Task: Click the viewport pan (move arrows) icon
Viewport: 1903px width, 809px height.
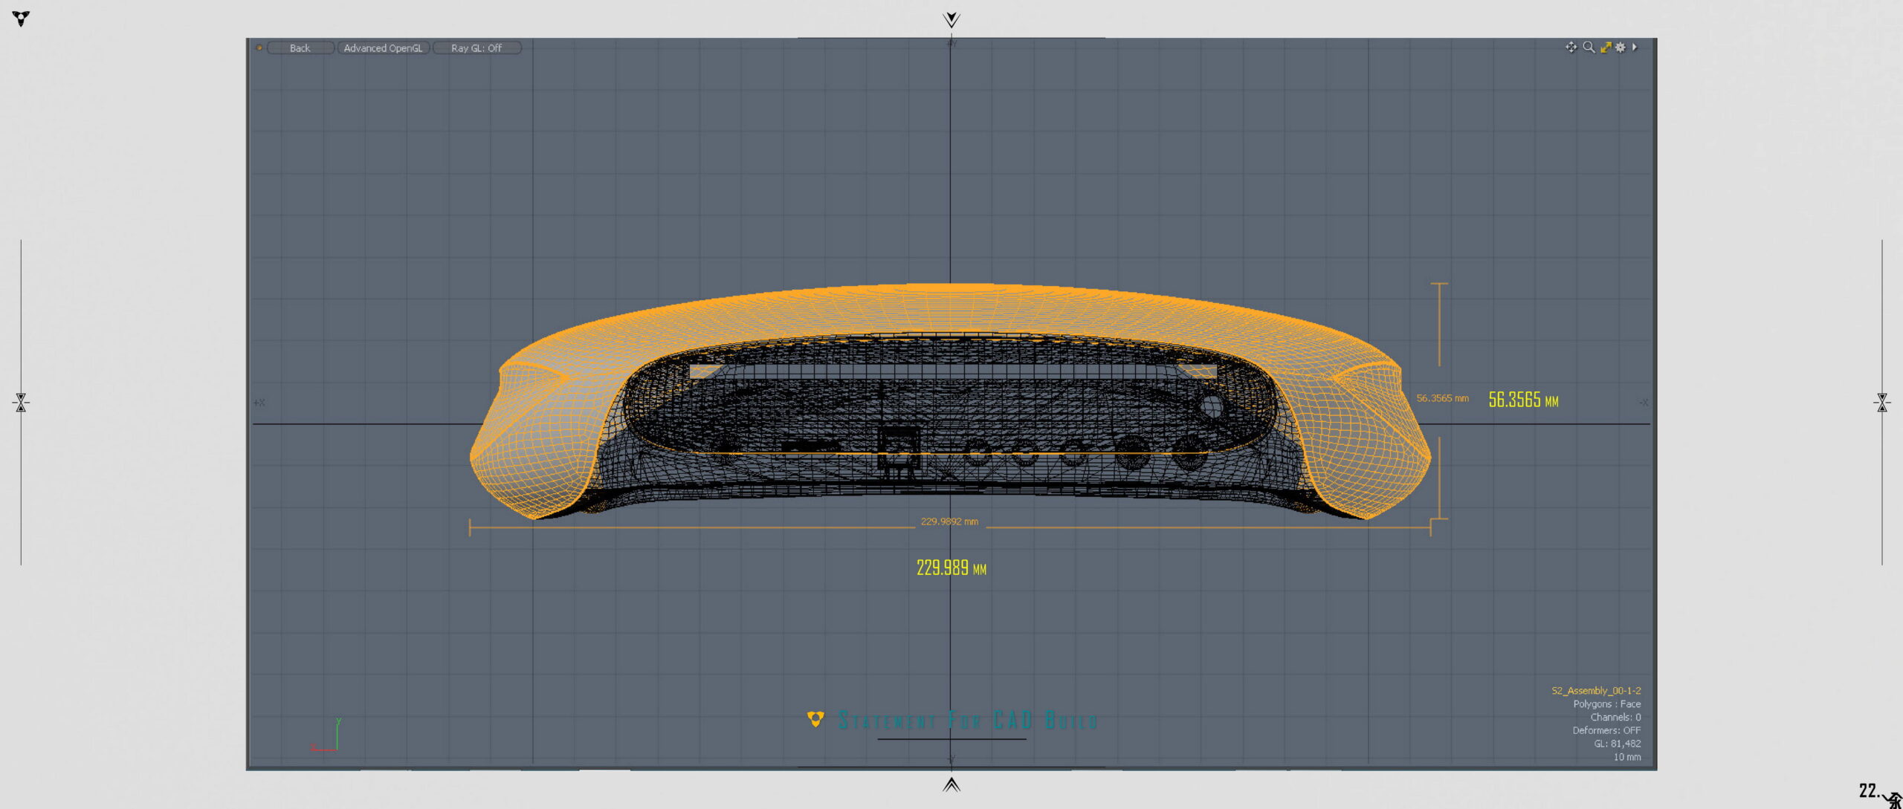Action: [x=1571, y=48]
